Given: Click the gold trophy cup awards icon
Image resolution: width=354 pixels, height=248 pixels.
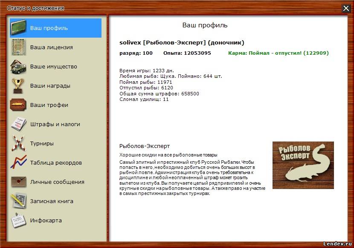Looking at the screenshot, I should point(18,86).
